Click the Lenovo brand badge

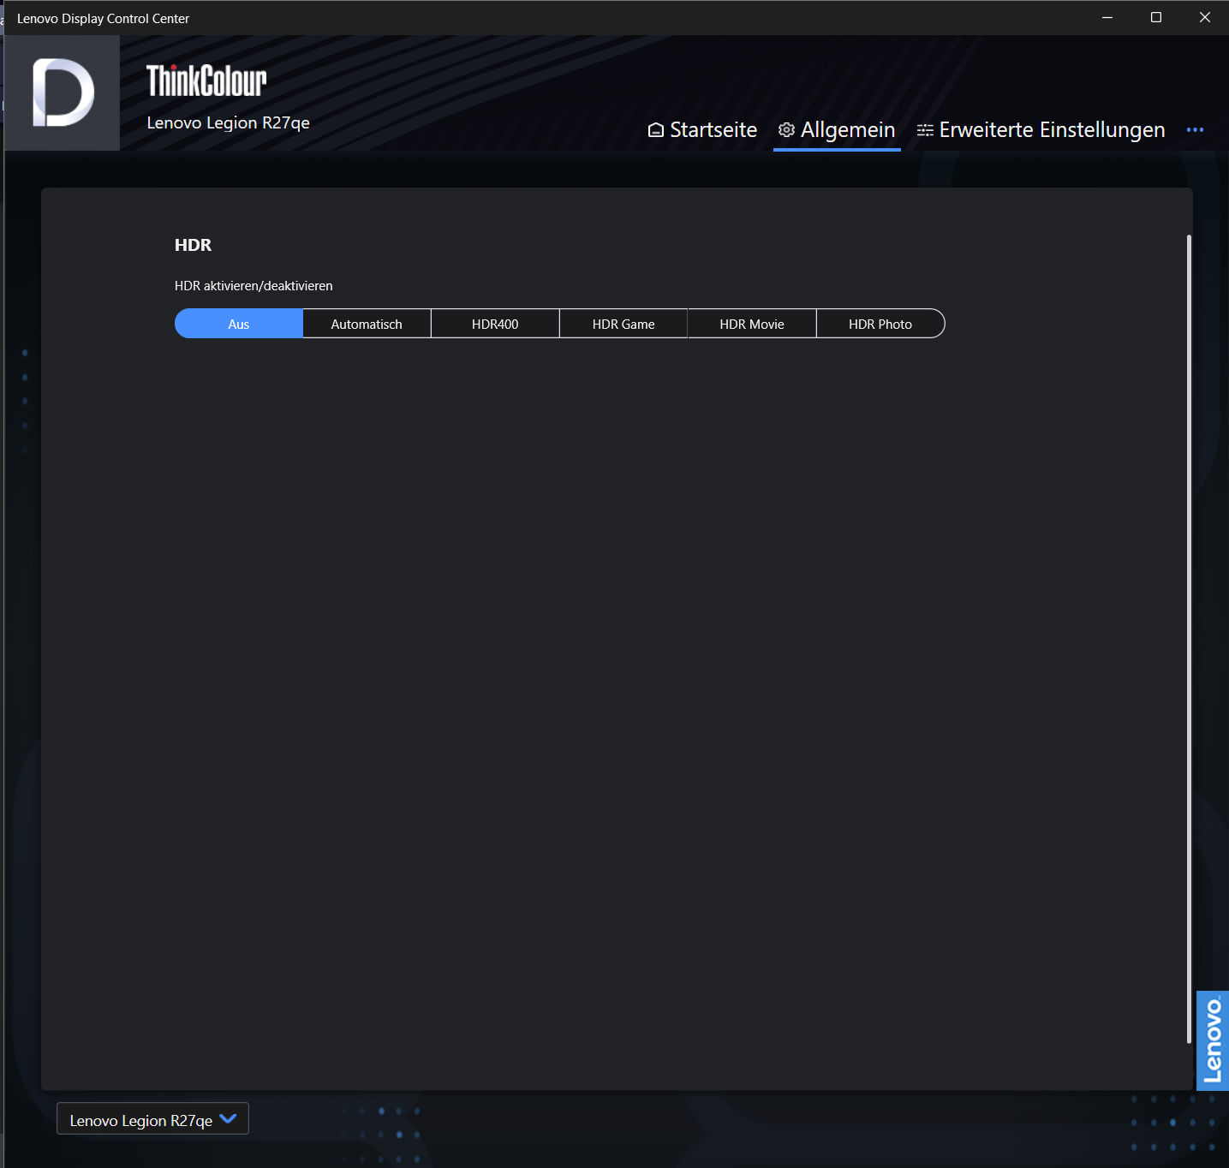[x=1213, y=1040]
